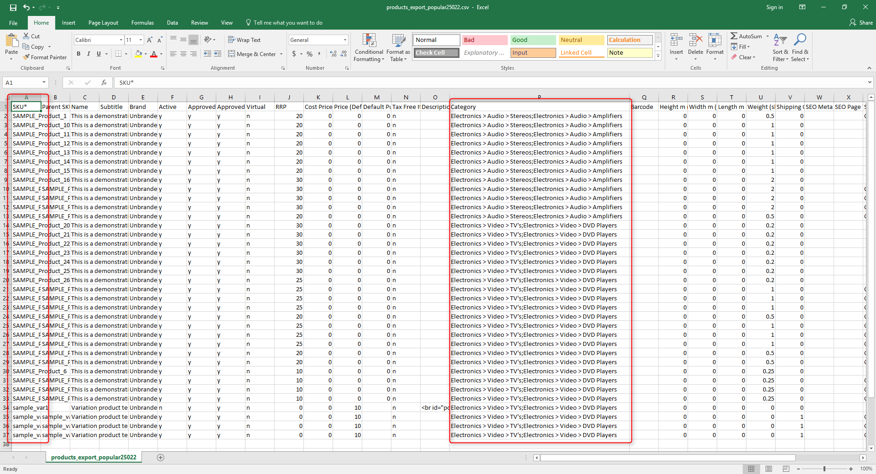Open Conditional Formatting menu

pos(369,47)
